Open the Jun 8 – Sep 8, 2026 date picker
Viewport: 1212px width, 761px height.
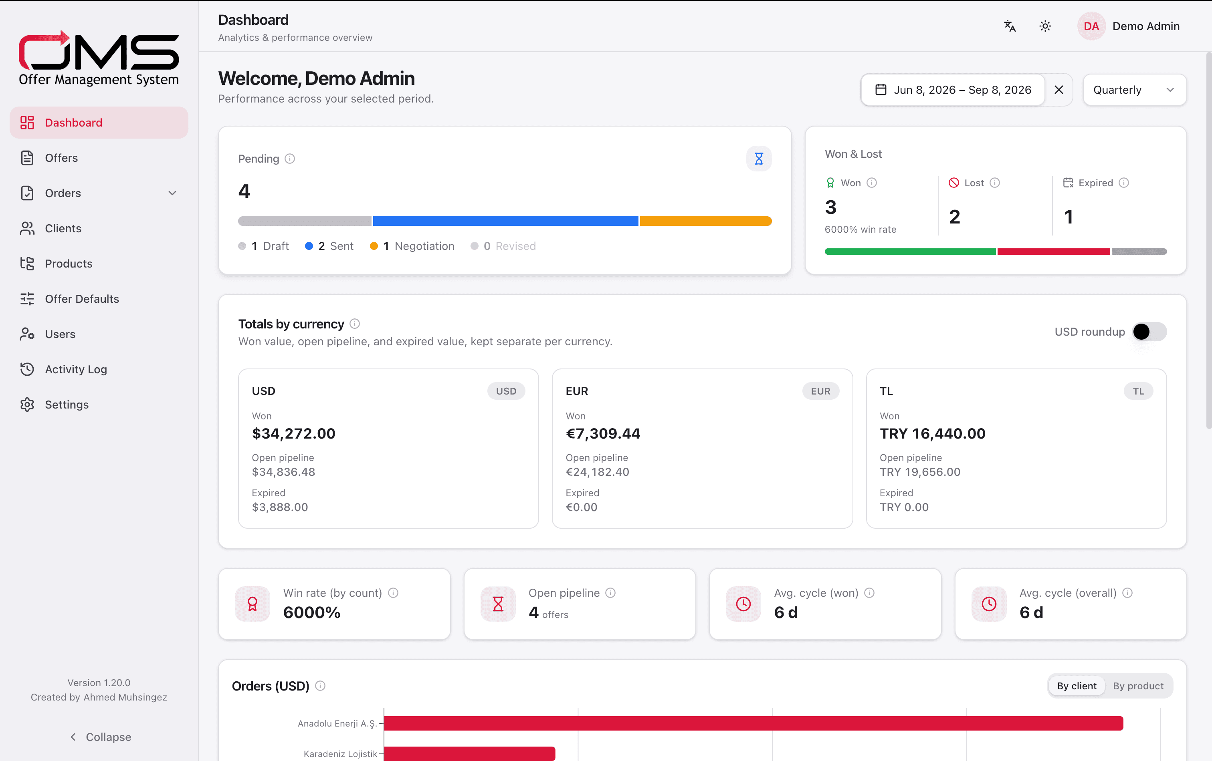point(953,90)
